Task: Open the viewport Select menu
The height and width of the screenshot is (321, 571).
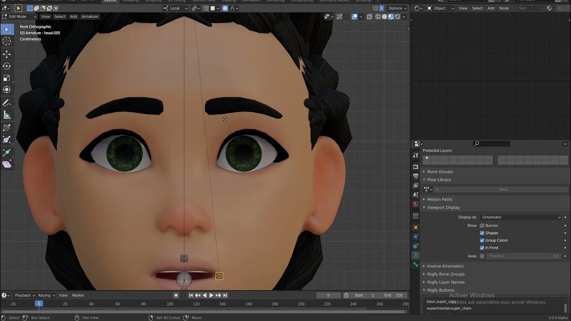Action: tap(60, 16)
